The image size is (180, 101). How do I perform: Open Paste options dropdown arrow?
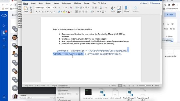click(28, 8)
